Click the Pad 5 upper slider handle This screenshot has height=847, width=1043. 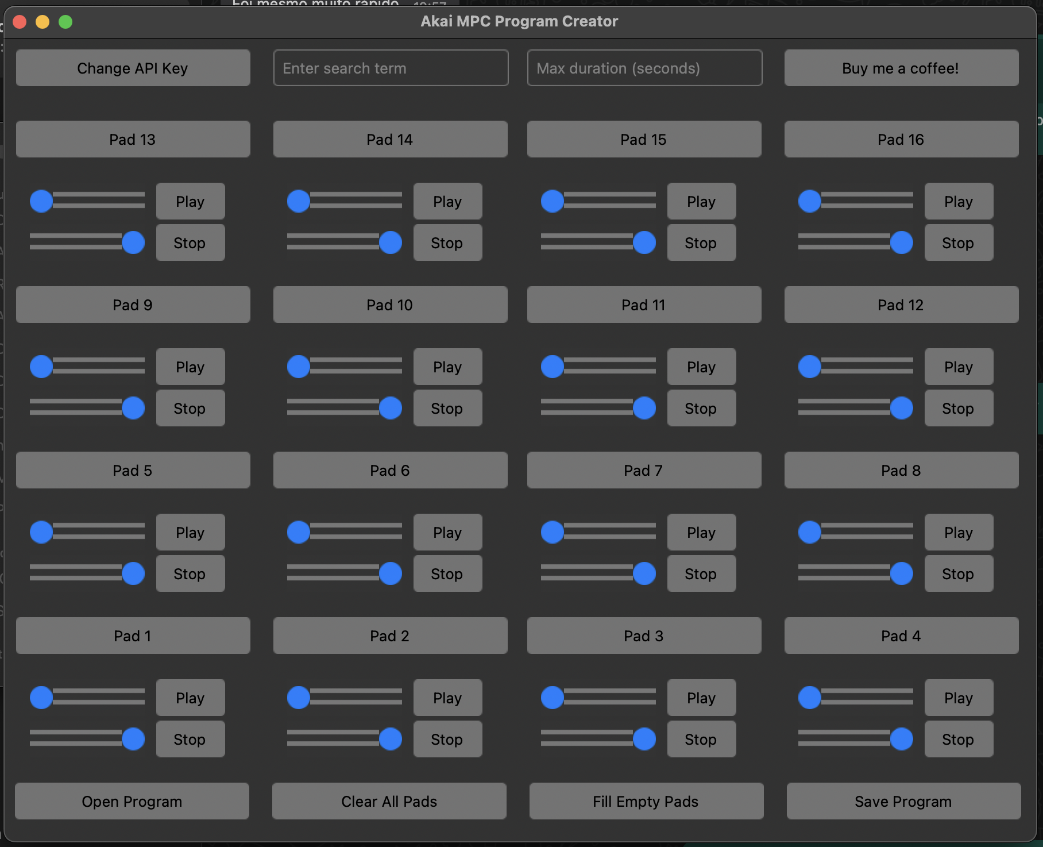(x=41, y=532)
